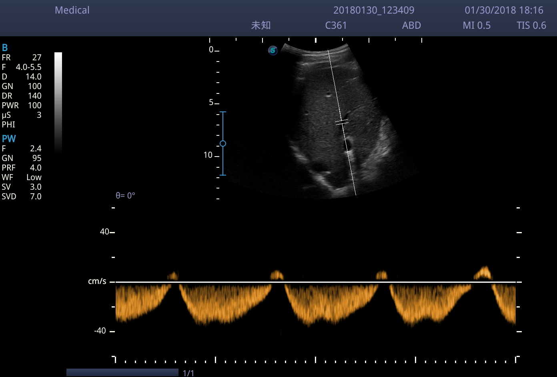Click the θ= 0° angle correction label
This screenshot has width=557, height=377.
click(x=125, y=196)
